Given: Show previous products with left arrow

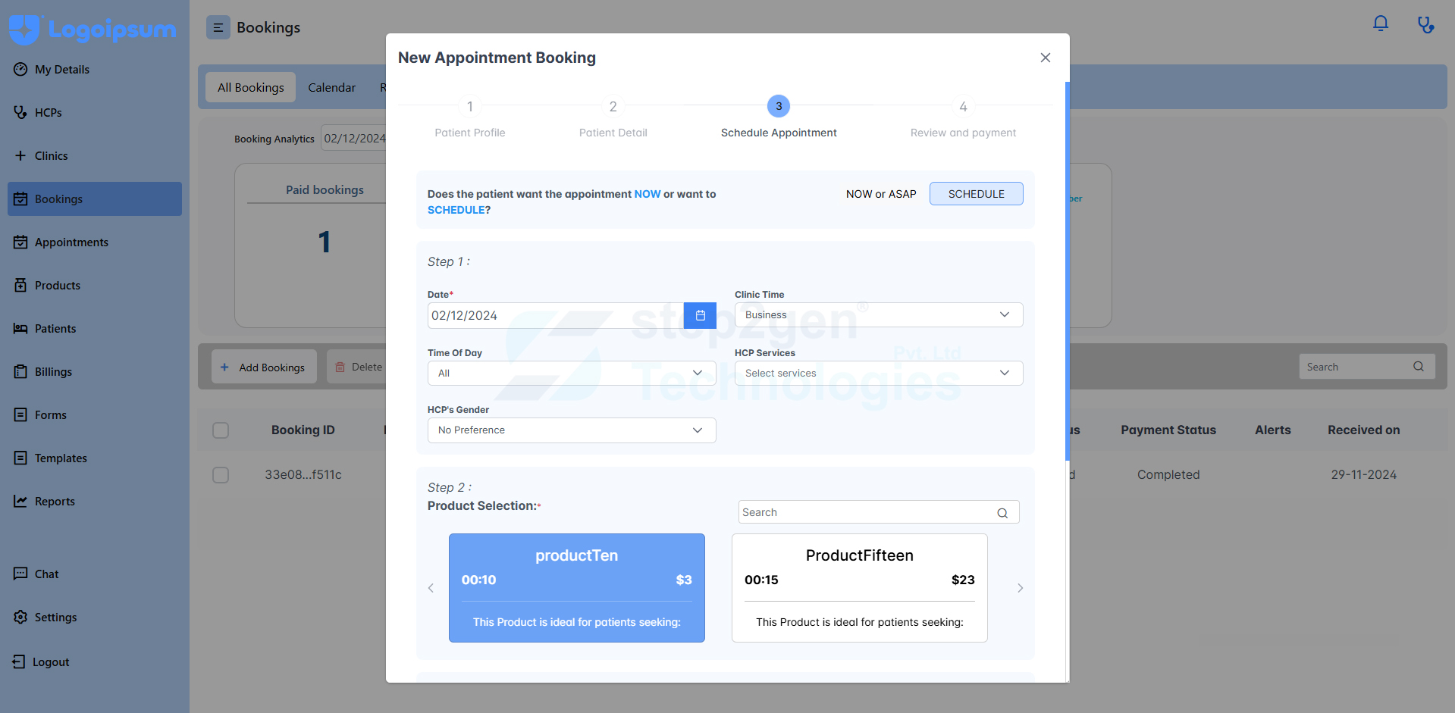Looking at the screenshot, I should pos(431,588).
